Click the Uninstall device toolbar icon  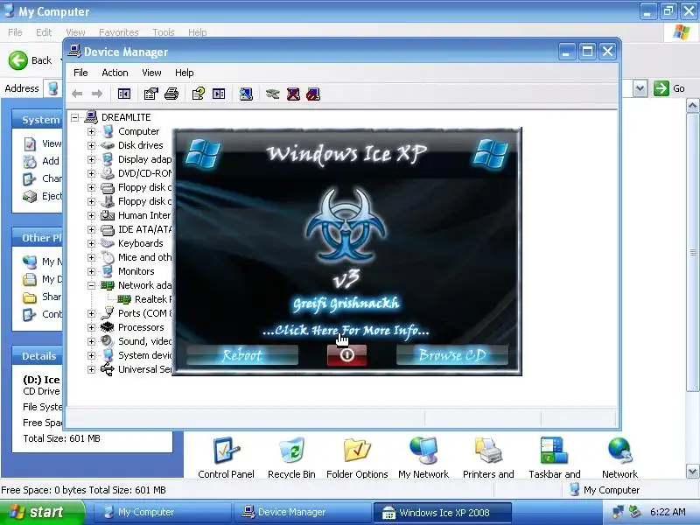(x=293, y=94)
